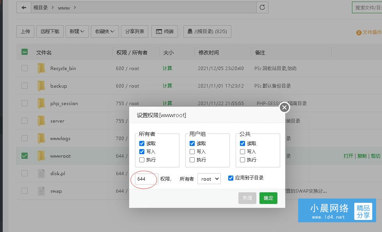Open the 分享列表 share list
The width and height of the screenshot is (382, 232).
[x=135, y=32]
